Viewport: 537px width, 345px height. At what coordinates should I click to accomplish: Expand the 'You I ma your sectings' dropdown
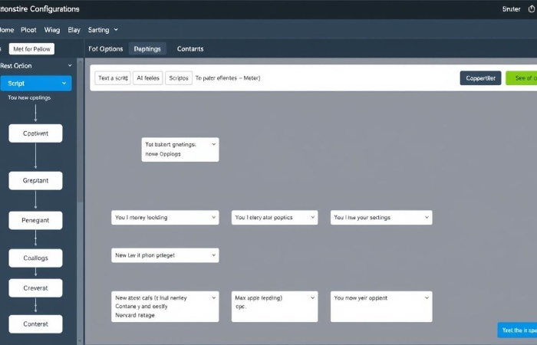click(426, 218)
